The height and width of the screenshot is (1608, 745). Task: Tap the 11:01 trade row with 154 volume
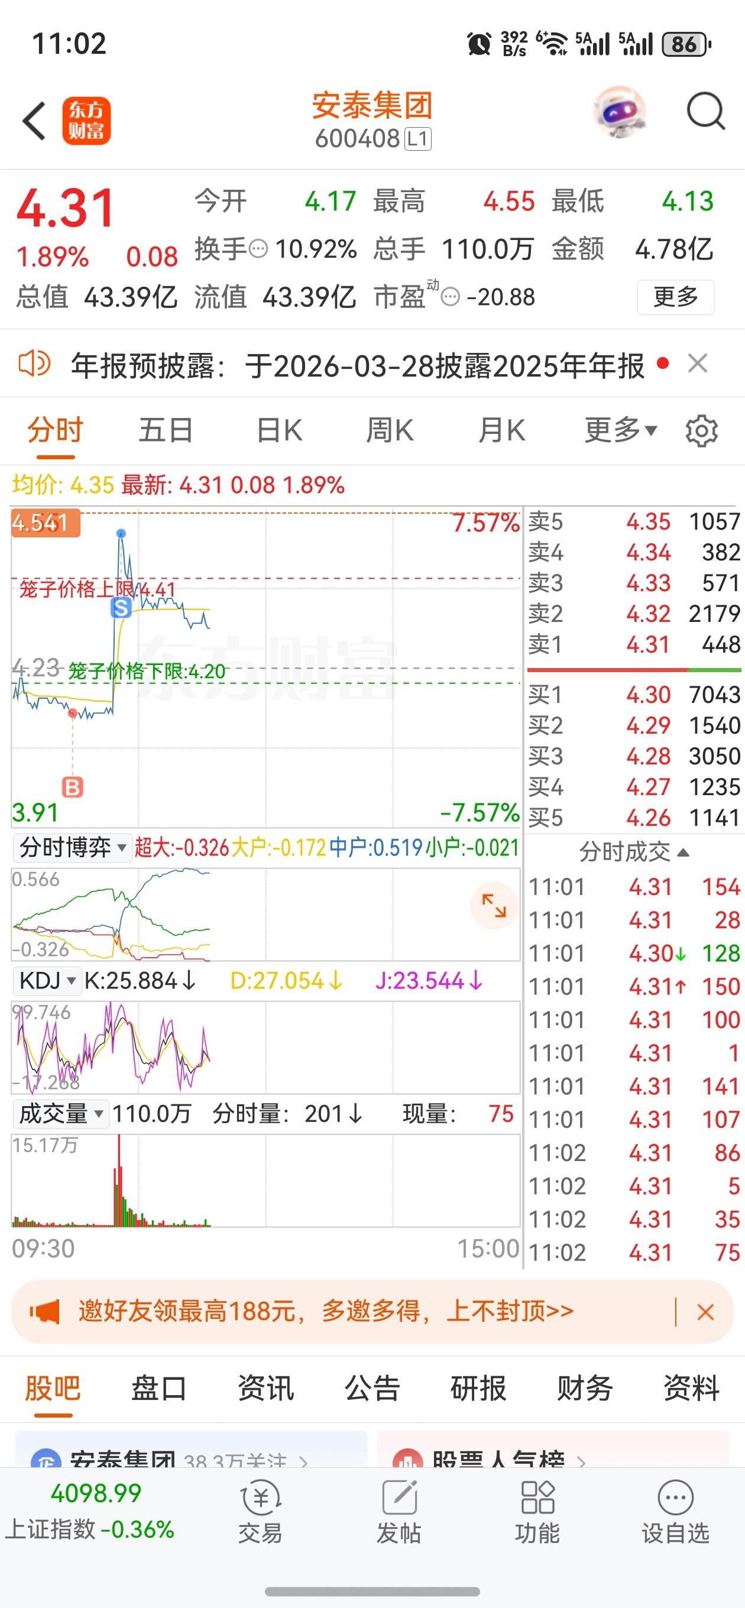click(x=634, y=887)
